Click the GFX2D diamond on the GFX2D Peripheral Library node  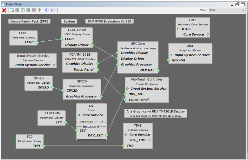53,87
